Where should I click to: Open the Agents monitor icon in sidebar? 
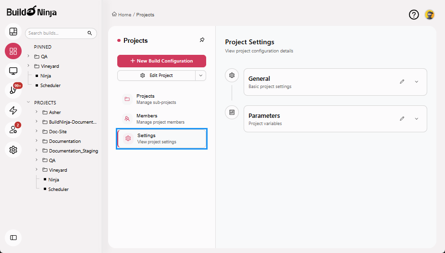13,71
